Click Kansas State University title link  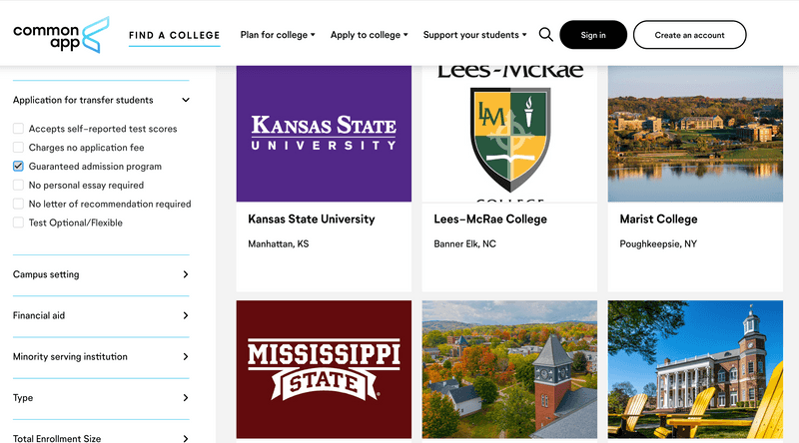(312, 220)
